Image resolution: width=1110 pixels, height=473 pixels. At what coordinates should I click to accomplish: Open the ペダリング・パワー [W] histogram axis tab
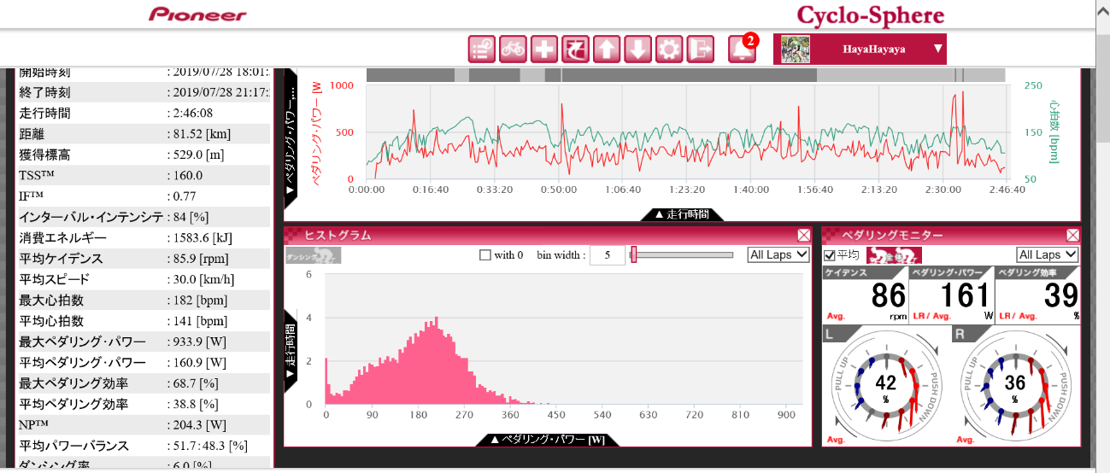point(547,440)
